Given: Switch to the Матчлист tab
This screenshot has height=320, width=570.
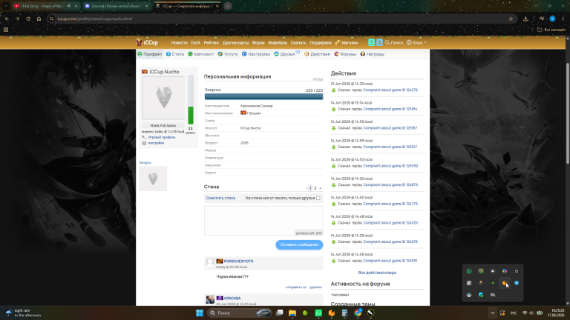Looking at the screenshot, I should (200, 54).
